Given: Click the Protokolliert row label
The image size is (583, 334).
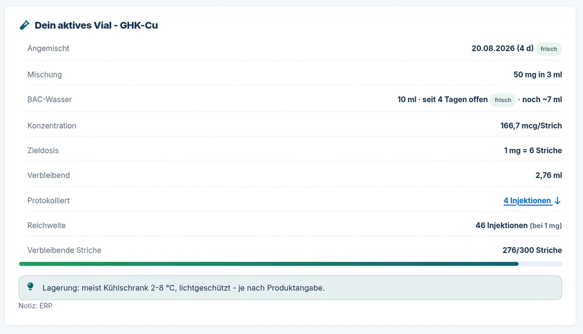Looking at the screenshot, I should pyautogui.click(x=49, y=201).
